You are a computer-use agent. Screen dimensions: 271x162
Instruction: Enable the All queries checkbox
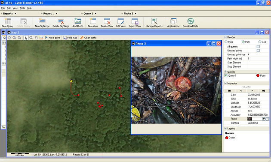pyautogui.click(x=258, y=46)
